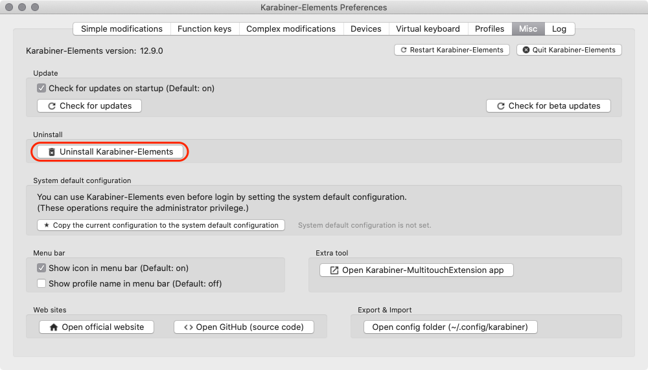The width and height of the screenshot is (648, 370).
Task: Click Quit Karabiner-Elements button
Action: click(569, 50)
